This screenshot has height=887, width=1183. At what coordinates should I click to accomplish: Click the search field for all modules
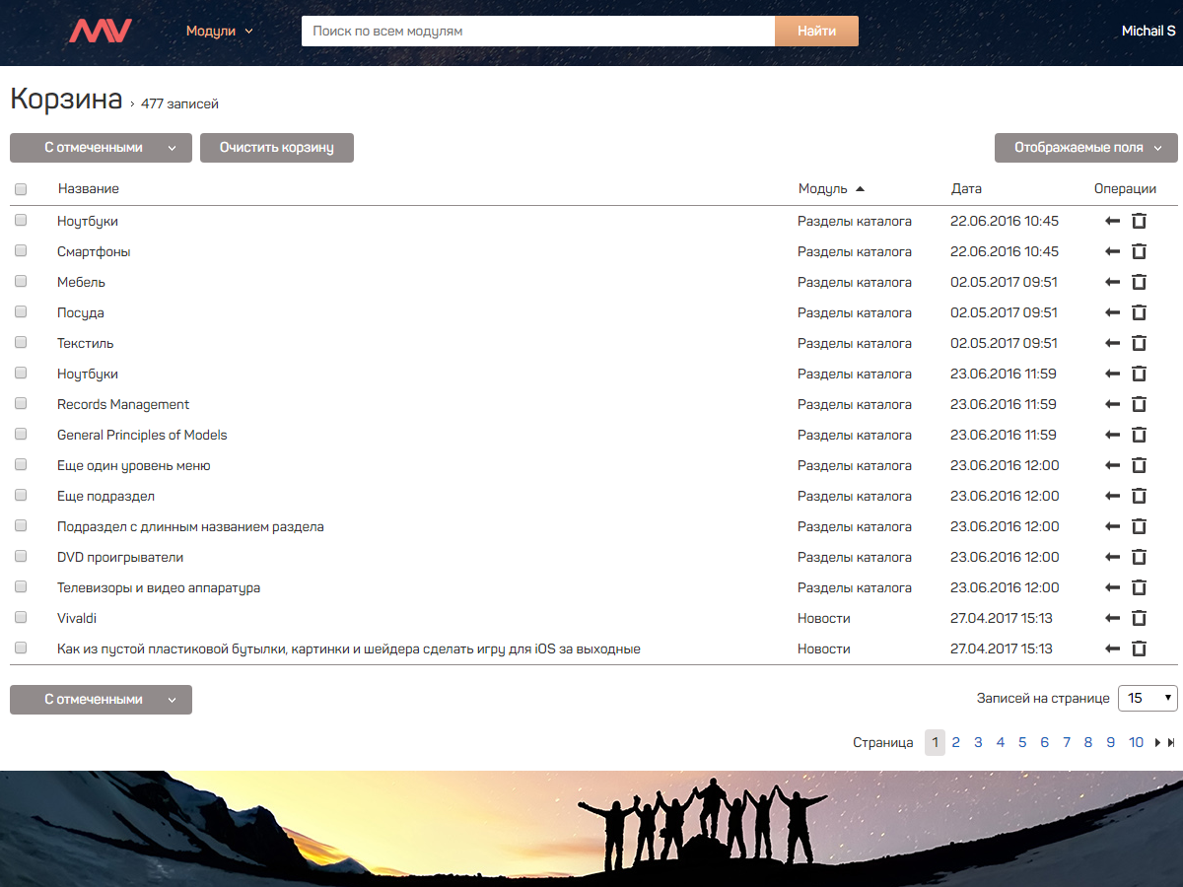tap(537, 31)
